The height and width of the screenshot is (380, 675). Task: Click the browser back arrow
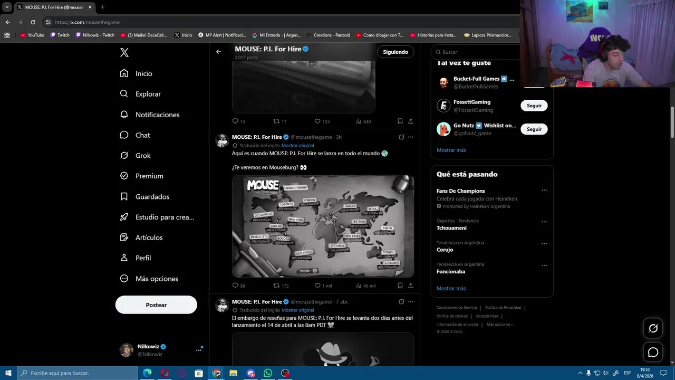(7, 22)
